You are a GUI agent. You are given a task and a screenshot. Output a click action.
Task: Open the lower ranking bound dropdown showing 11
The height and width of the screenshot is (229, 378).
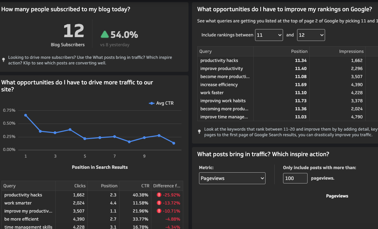(269, 35)
